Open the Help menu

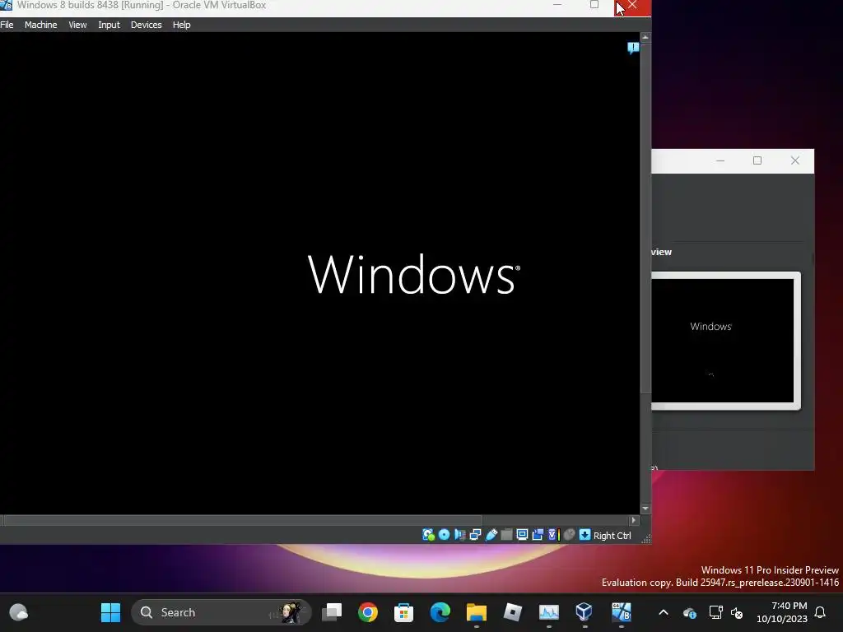click(x=182, y=25)
